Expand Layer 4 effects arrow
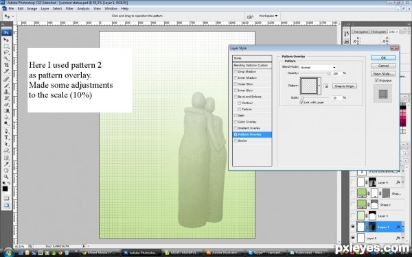Image resolution: width=412 pixels, height=257 pixels. [403, 182]
